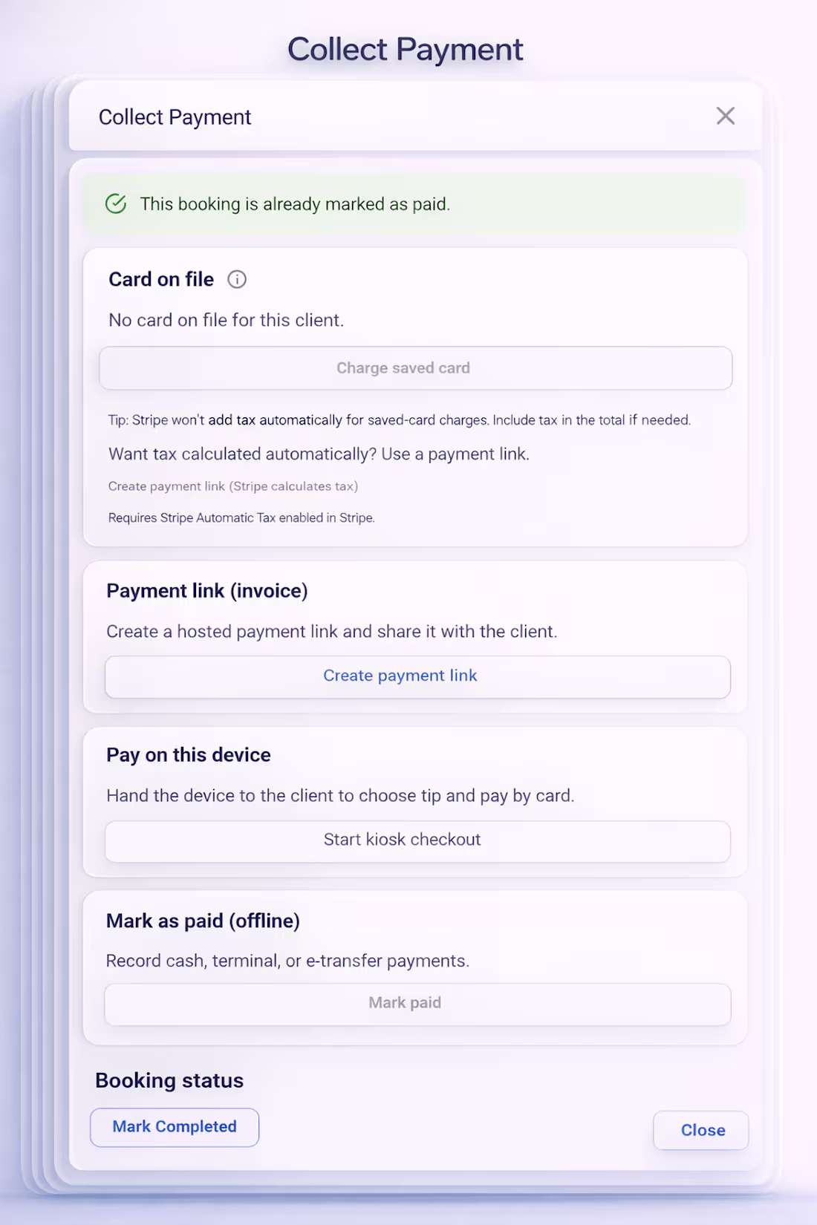Mark the booking as Completed
The height and width of the screenshot is (1225, 817).
pos(174,1126)
